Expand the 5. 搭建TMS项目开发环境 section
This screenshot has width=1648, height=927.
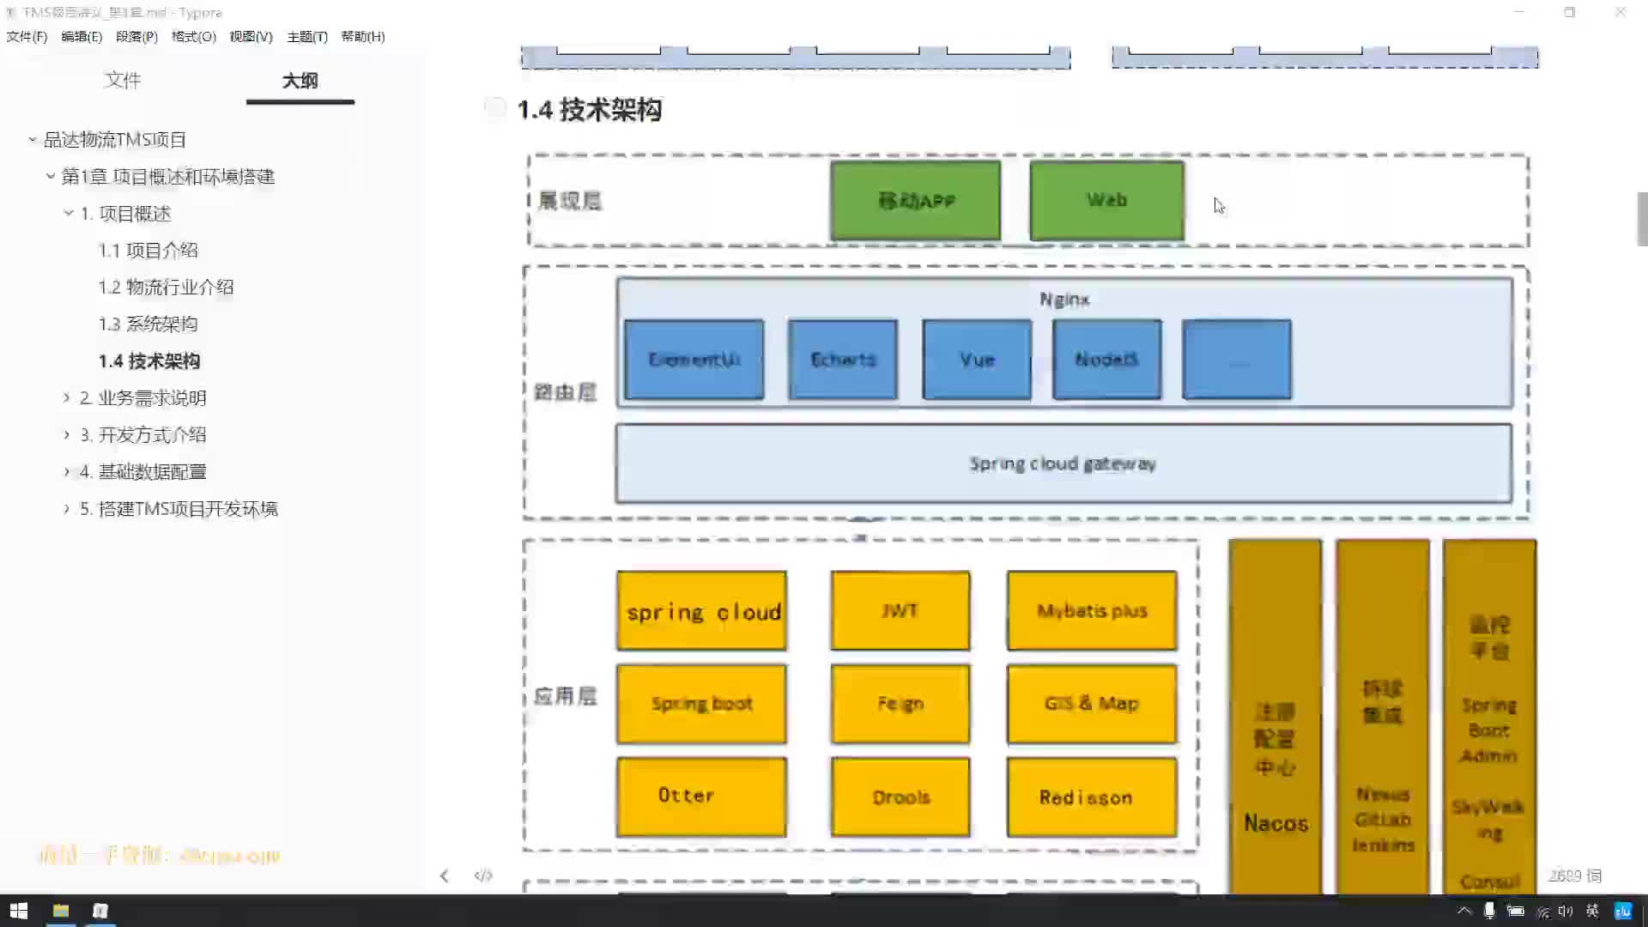(65, 508)
